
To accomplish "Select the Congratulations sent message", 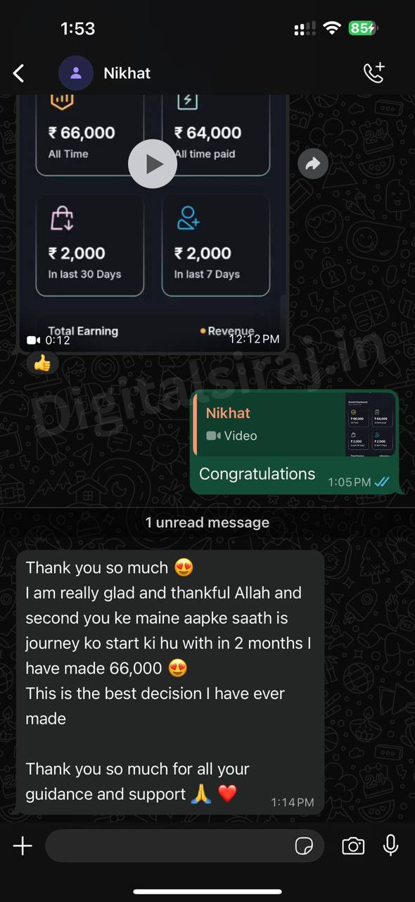I will (294, 442).
